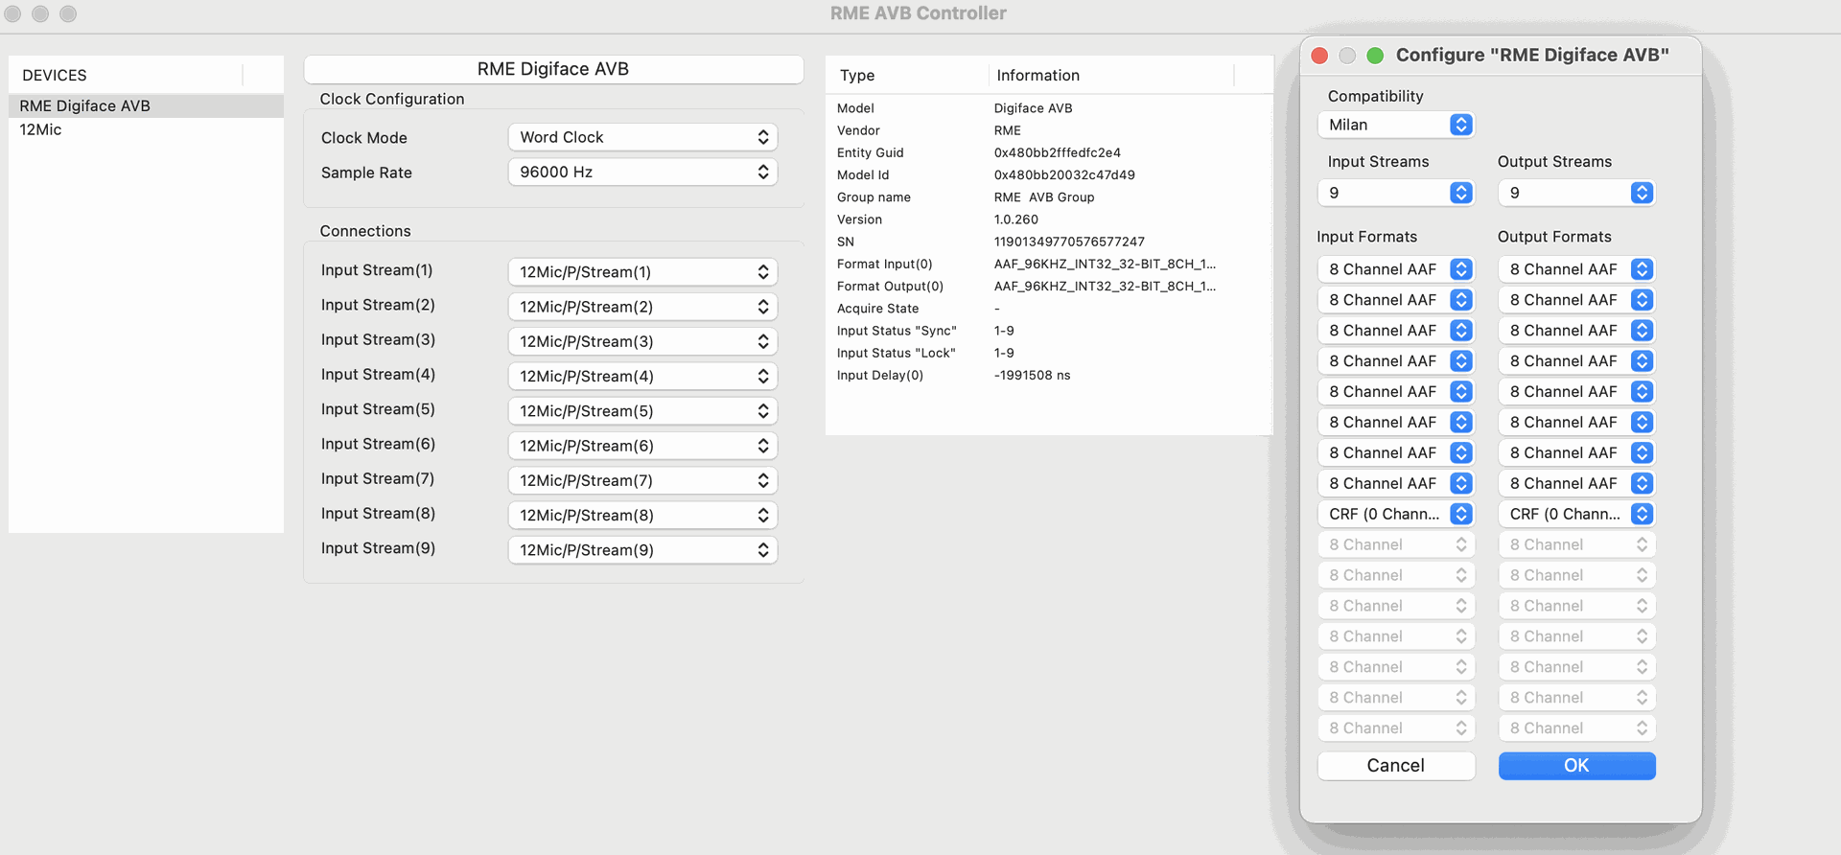This screenshot has height=855, width=1841.
Task: Open the first Input Format popup
Action: [x=1395, y=269]
